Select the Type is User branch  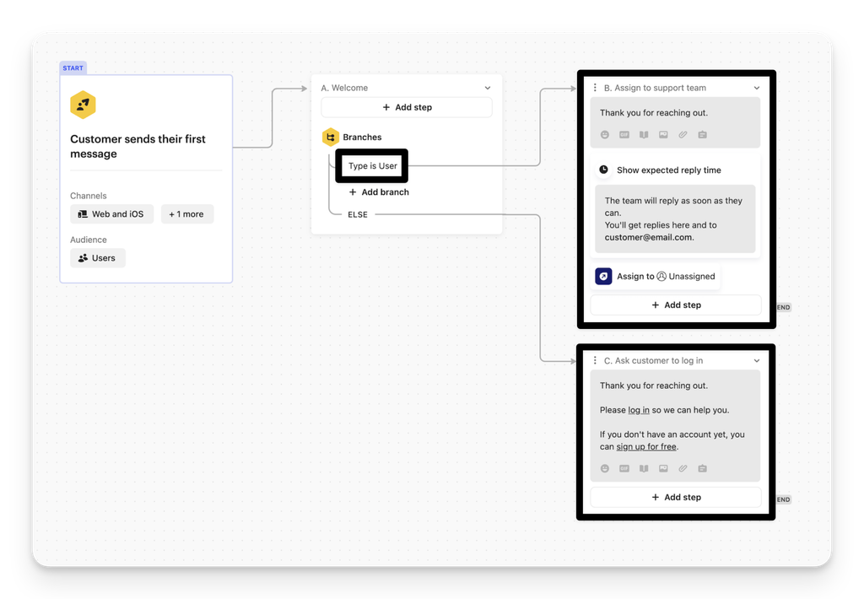pos(372,165)
